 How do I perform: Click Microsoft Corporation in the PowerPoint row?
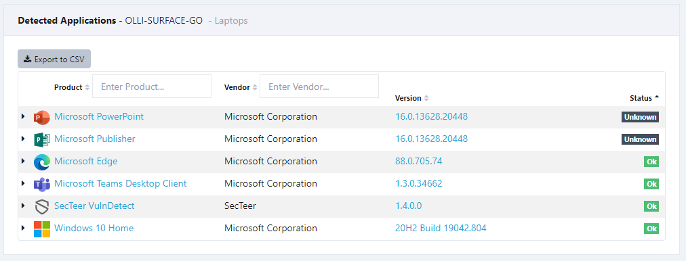pyautogui.click(x=271, y=116)
